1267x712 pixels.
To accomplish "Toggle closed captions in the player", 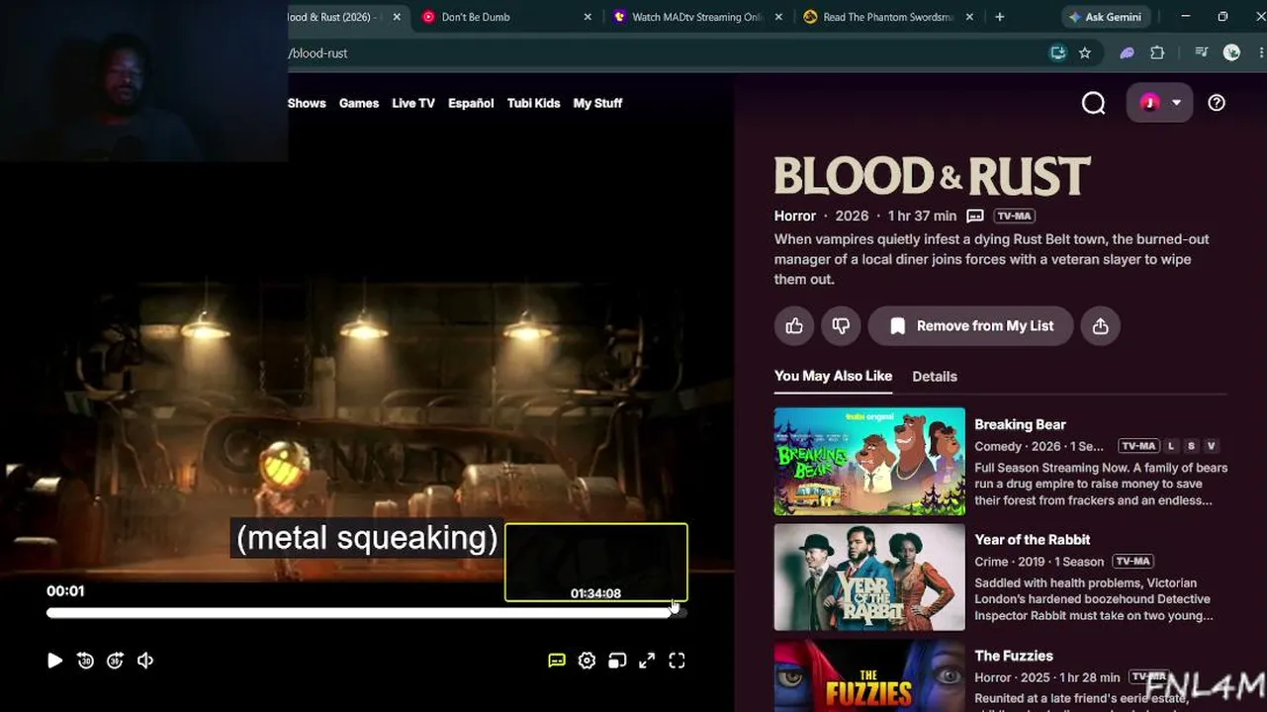I will 557,661.
